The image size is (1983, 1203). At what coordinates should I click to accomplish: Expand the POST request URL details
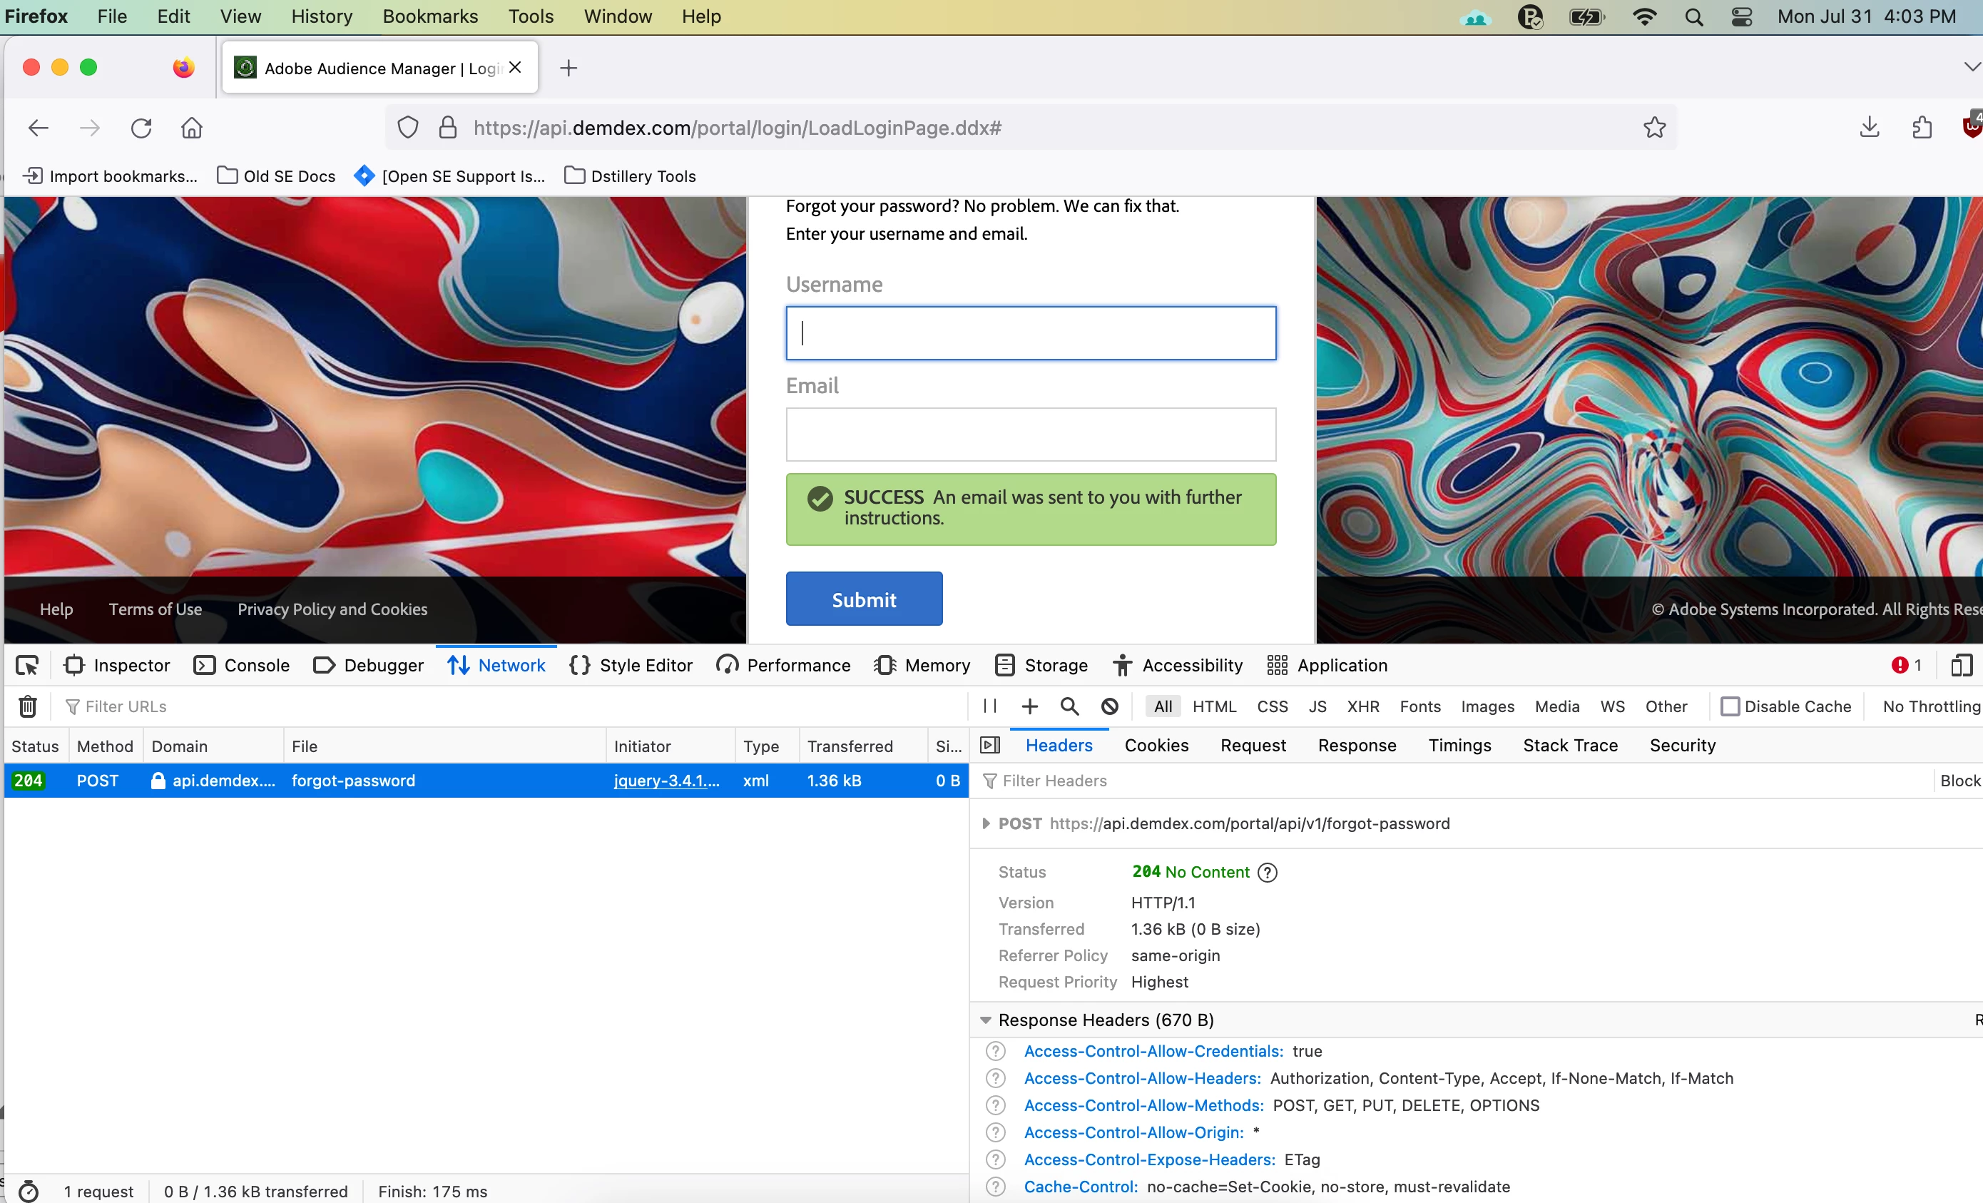pyautogui.click(x=985, y=823)
